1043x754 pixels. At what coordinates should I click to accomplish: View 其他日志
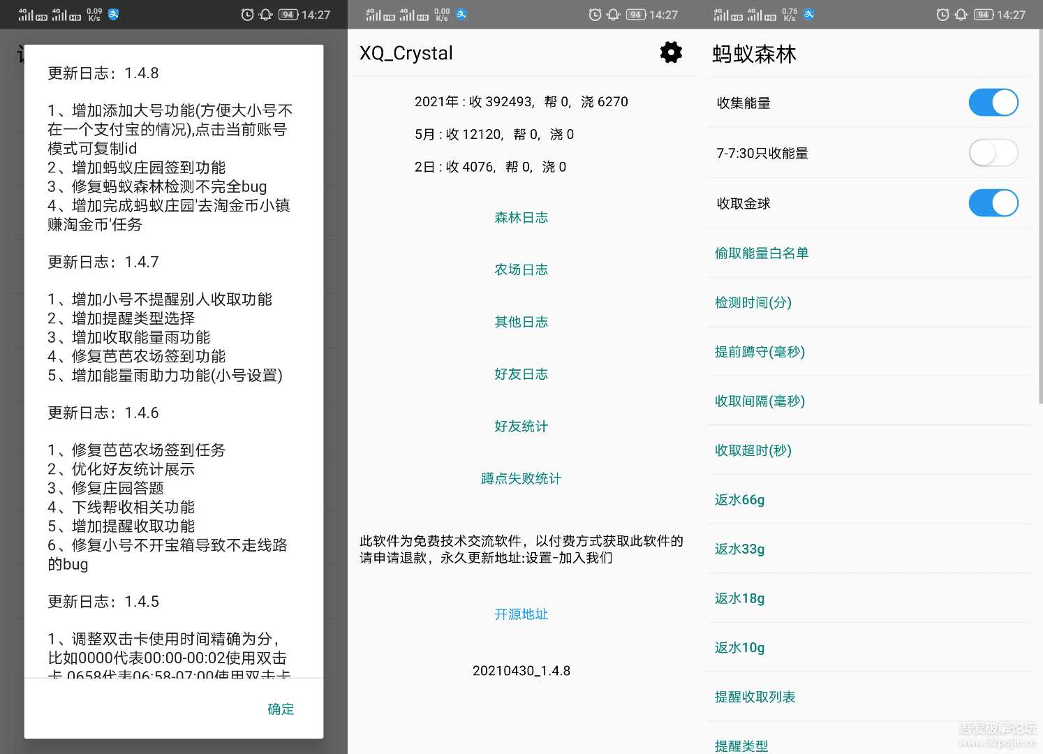tap(521, 322)
